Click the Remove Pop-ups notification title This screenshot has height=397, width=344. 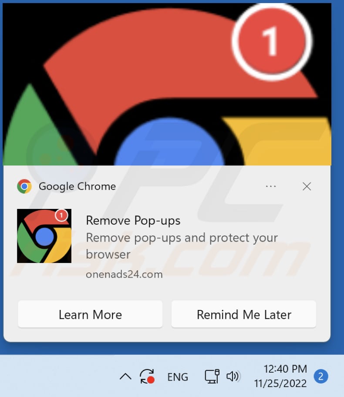(133, 220)
